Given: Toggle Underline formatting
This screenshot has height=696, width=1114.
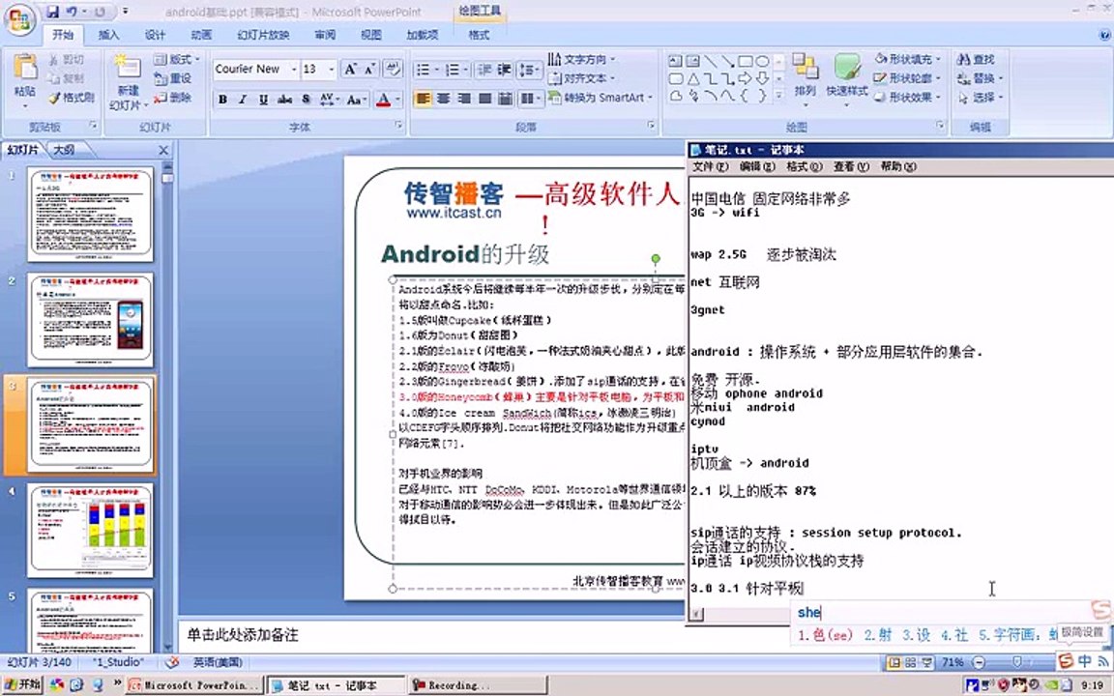Looking at the screenshot, I should coord(264,100).
